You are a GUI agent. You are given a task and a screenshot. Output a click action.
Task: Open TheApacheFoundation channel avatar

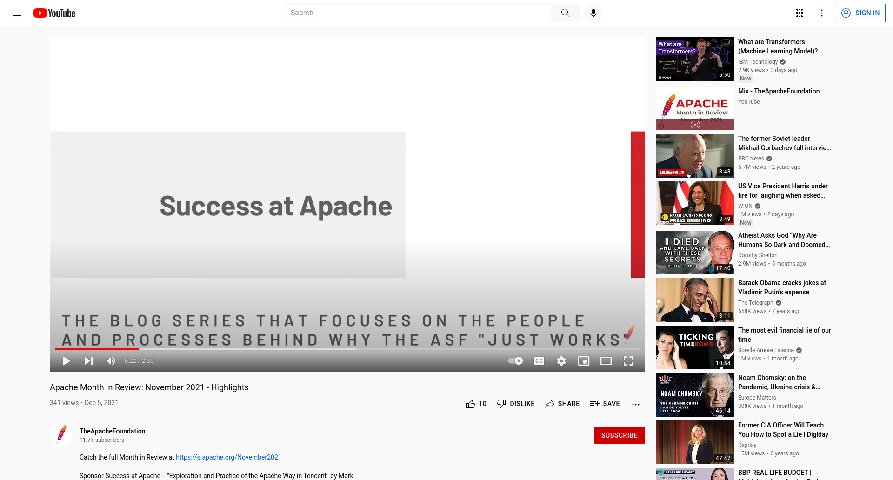coord(61,435)
